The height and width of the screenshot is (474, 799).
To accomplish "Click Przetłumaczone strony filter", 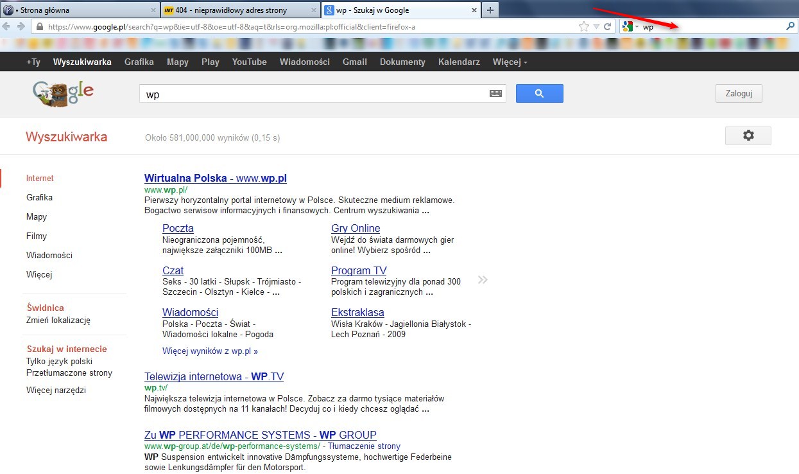I will tap(69, 373).
